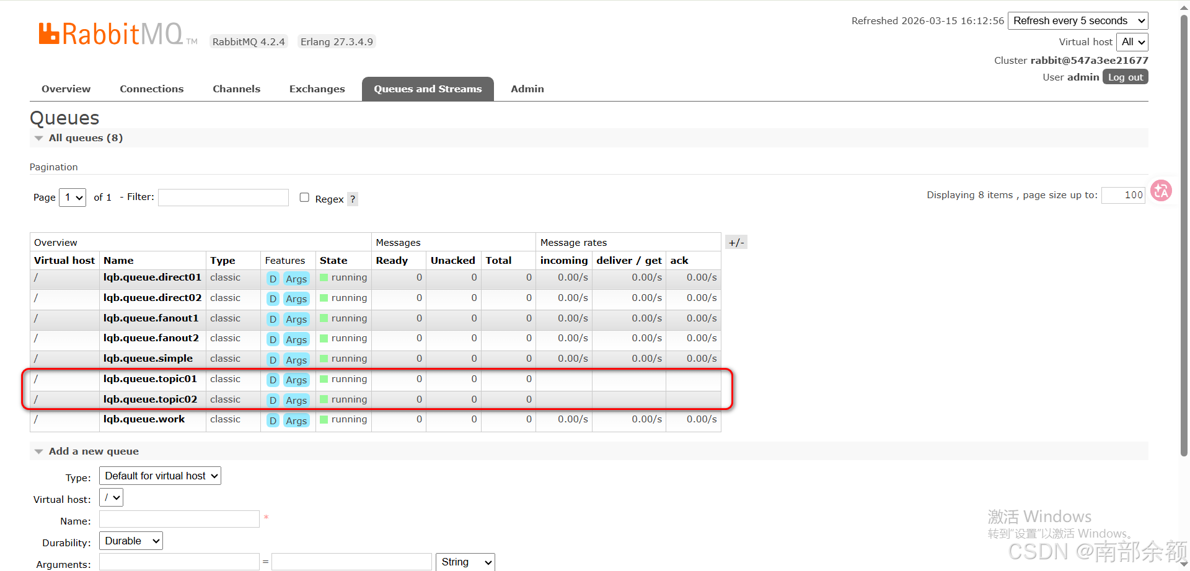
Task: Go to the Exchanges tab
Action: [317, 89]
